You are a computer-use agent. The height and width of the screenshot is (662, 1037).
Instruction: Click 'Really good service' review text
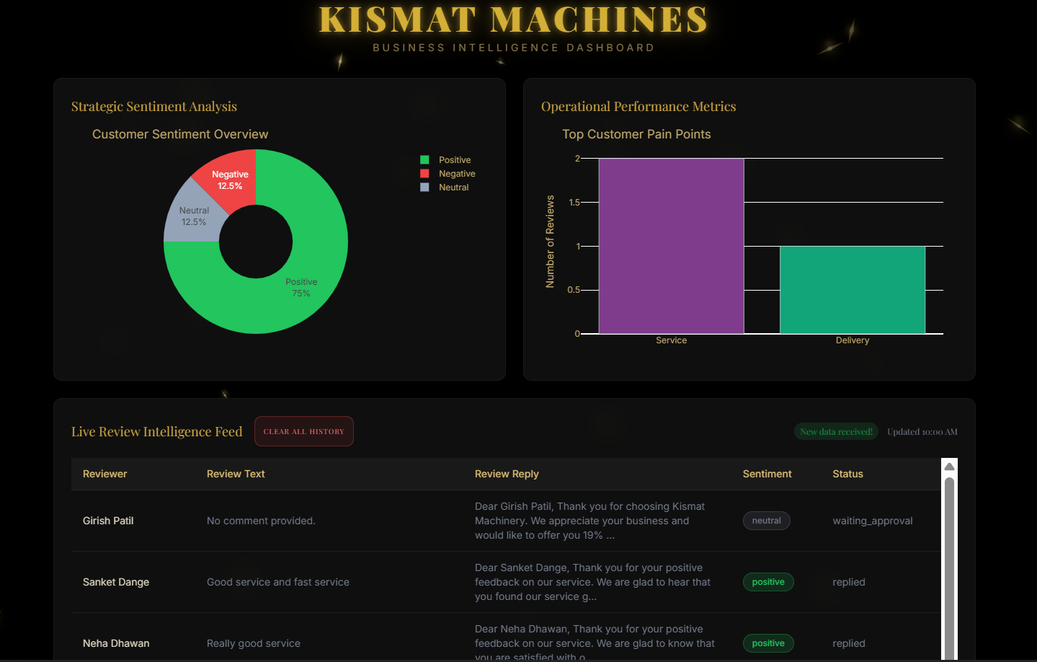pyautogui.click(x=254, y=643)
